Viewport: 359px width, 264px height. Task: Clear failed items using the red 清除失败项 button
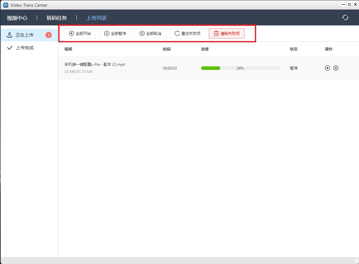point(227,33)
